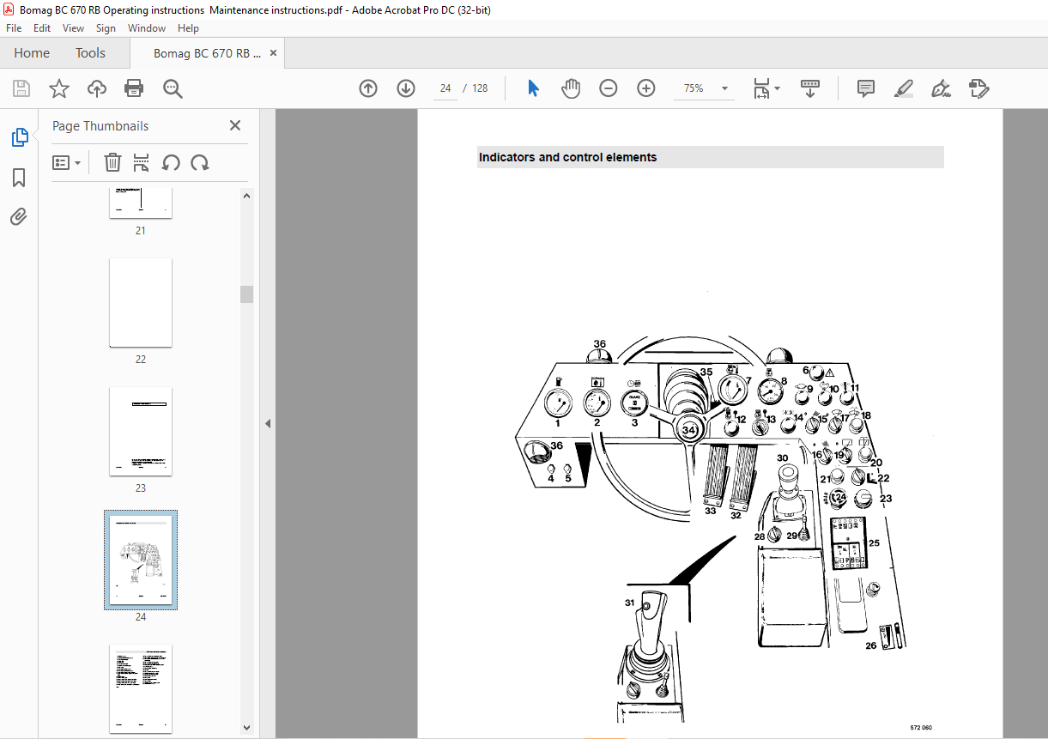Activate the hand pan tool
The height and width of the screenshot is (739, 1048).
[x=571, y=88]
